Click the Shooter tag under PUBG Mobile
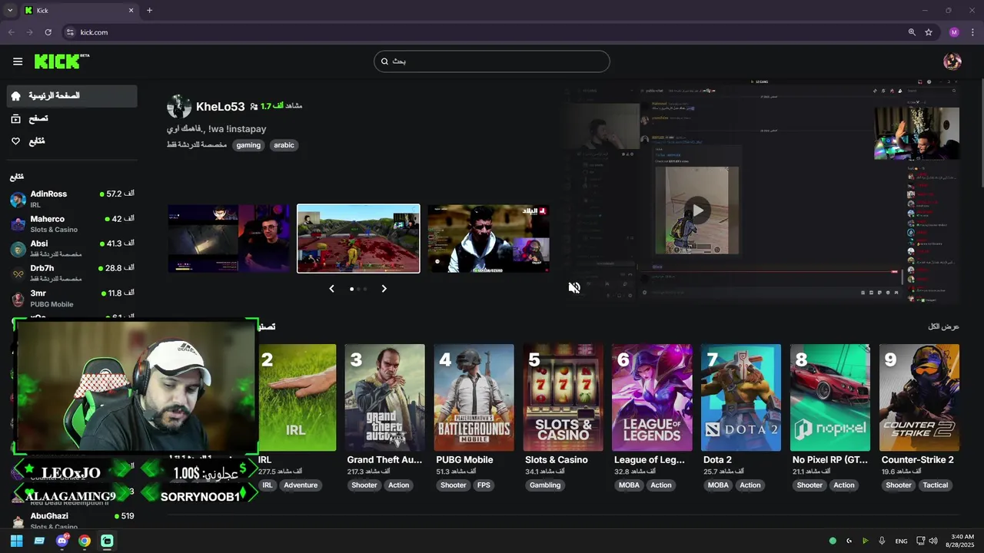Image resolution: width=984 pixels, height=553 pixels. coord(454,485)
